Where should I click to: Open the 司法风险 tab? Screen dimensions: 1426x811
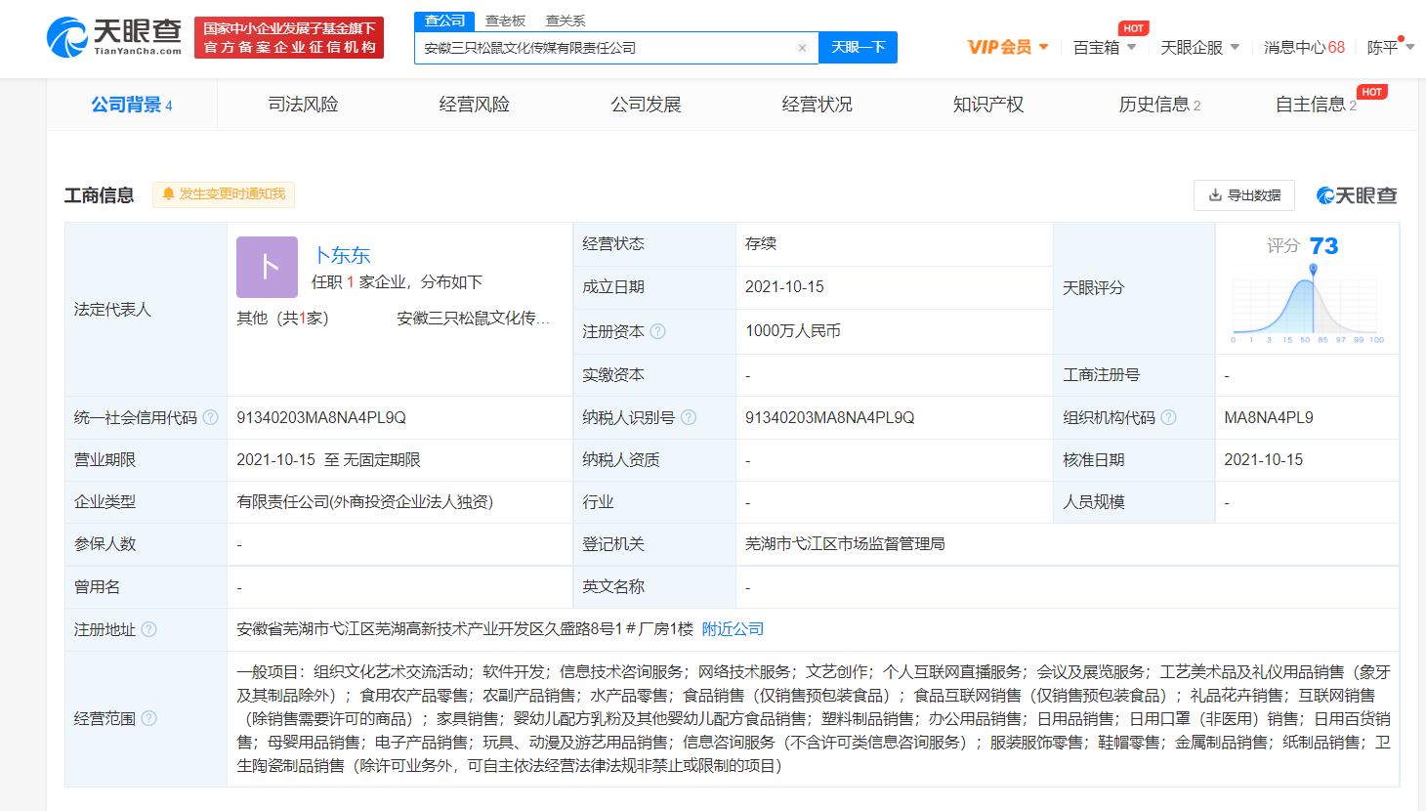tap(303, 105)
